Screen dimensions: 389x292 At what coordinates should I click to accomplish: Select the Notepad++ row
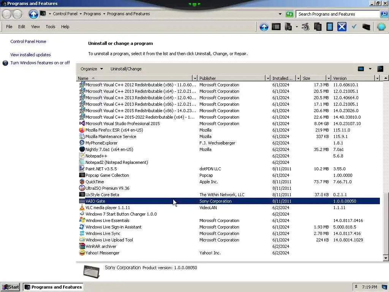point(229,156)
